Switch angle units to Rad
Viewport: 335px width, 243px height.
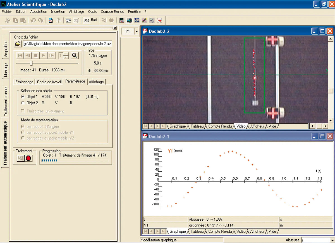click(94, 20)
